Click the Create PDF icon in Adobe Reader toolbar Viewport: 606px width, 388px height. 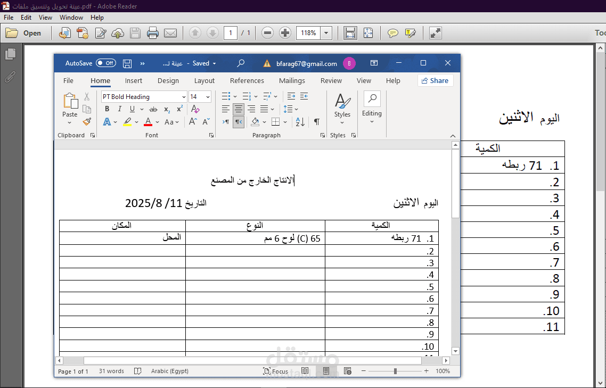pyautogui.click(x=83, y=33)
